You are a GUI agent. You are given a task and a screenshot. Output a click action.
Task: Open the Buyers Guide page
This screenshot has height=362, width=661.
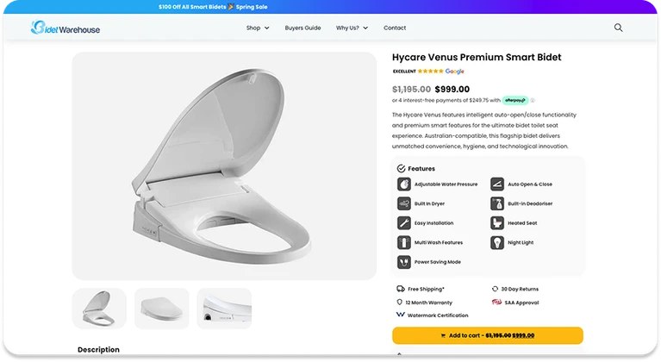coord(302,28)
